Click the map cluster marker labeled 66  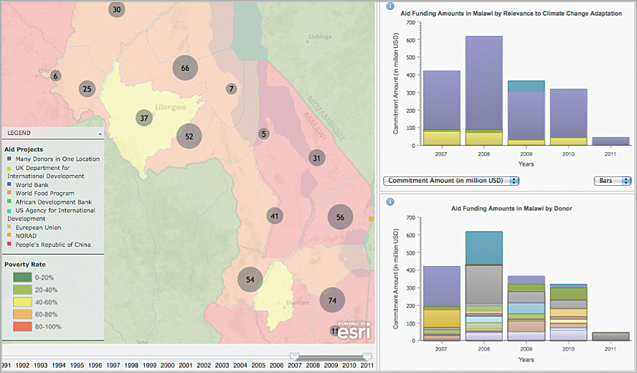(x=185, y=68)
